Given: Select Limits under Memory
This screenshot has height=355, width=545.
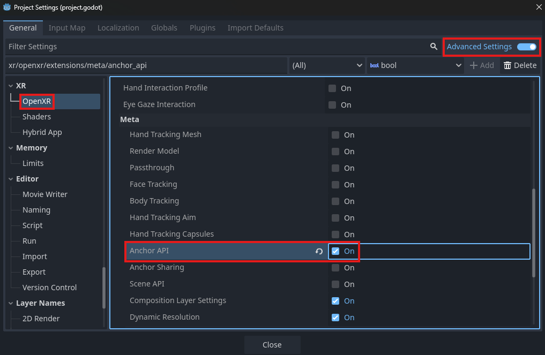Looking at the screenshot, I should [x=33, y=163].
